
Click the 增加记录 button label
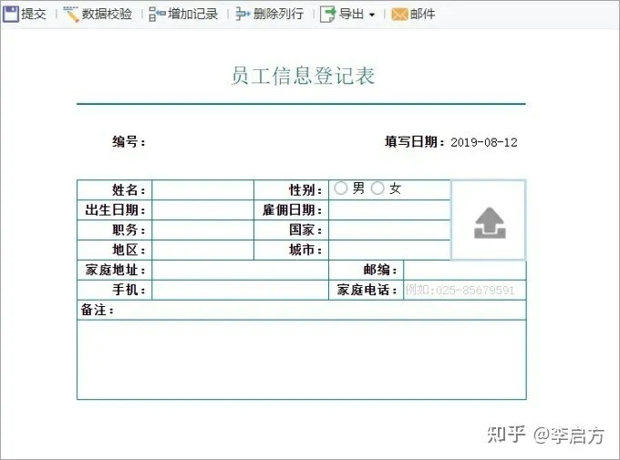click(192, 15)
